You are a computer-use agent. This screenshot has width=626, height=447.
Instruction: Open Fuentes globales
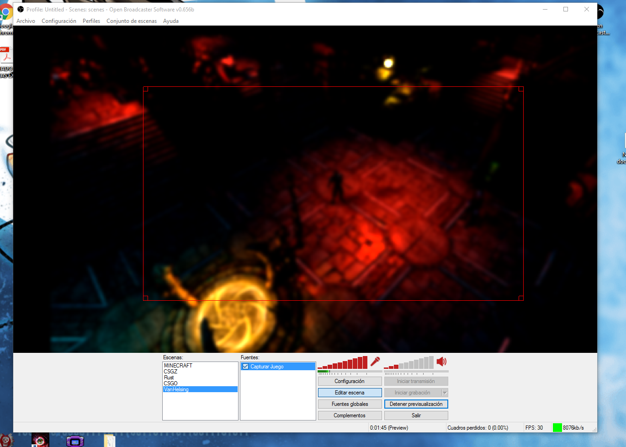coord(350,404)
